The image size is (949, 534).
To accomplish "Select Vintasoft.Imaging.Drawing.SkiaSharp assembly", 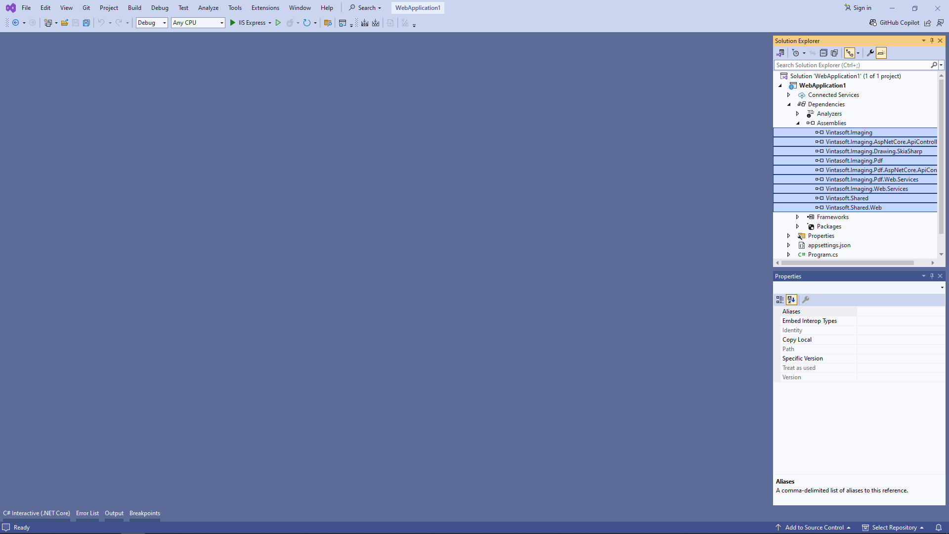I will (x=874, y=151).
